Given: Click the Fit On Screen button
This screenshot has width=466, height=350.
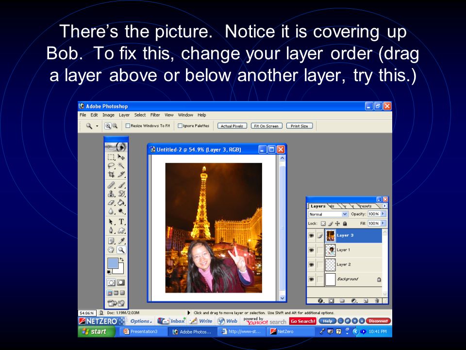Looking at the screenshot, I should click(x=266, y=126).
